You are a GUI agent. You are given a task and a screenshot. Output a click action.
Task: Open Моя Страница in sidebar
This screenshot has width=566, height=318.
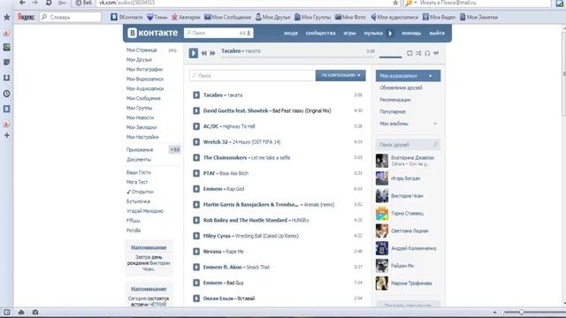[x=141, y=50]
